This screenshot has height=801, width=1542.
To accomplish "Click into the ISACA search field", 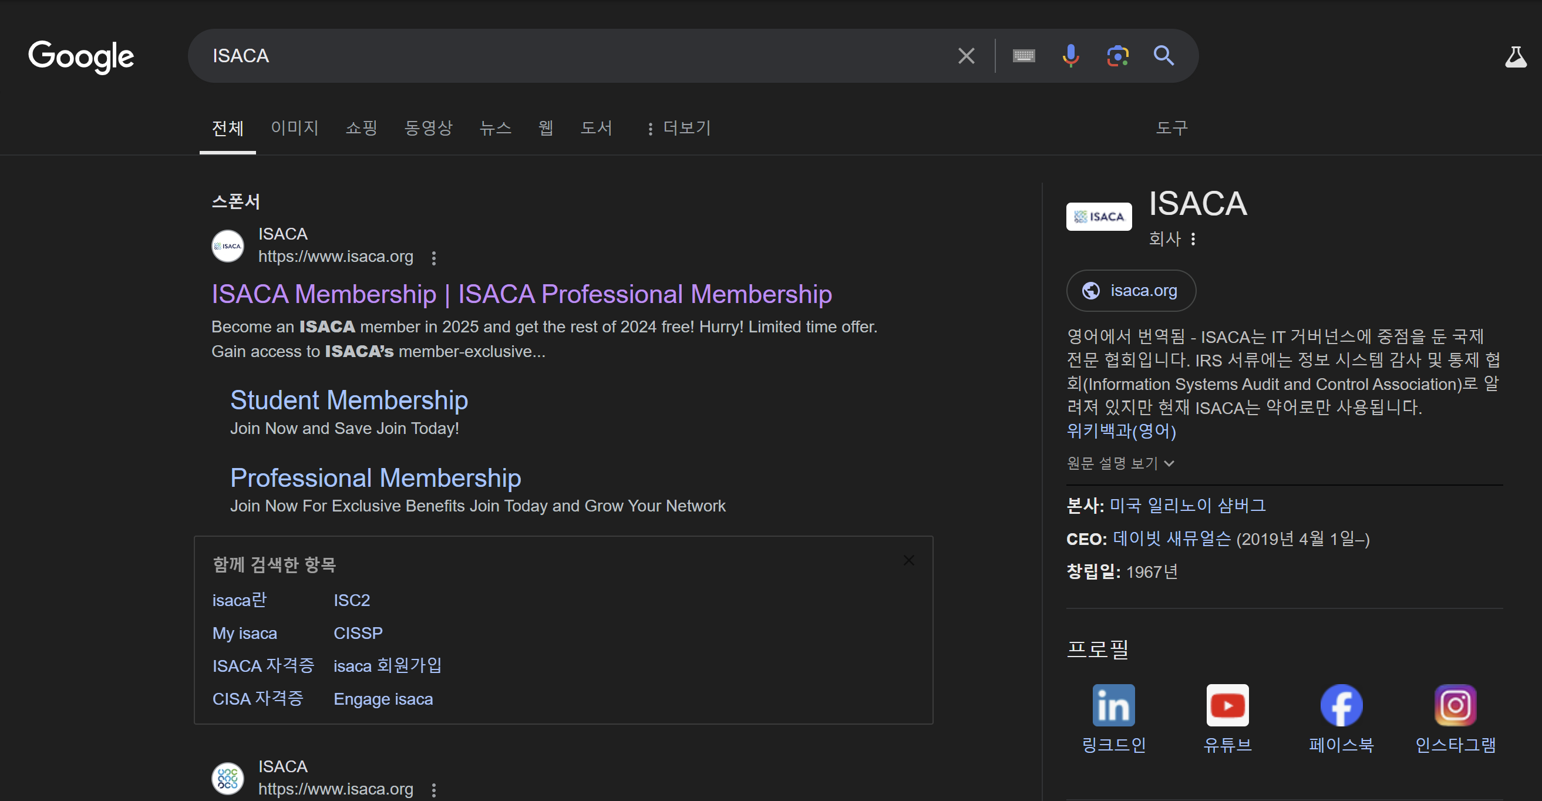I will click(x=575, y=56).
